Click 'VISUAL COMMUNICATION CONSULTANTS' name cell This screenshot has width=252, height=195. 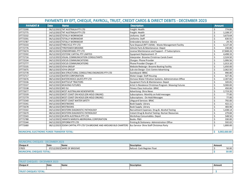coord(82,57)
